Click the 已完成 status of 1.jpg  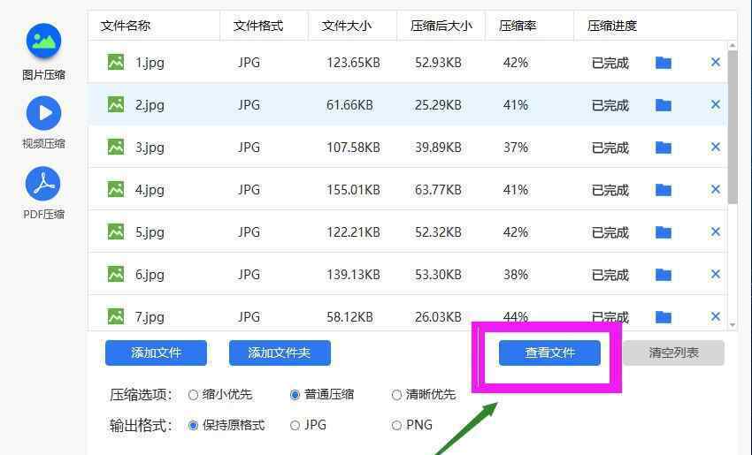pos(610,63)
